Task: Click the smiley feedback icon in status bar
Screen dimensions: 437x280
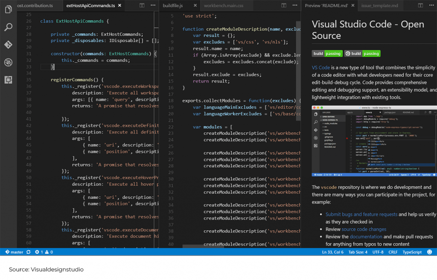Action: (x=430, y=252)
